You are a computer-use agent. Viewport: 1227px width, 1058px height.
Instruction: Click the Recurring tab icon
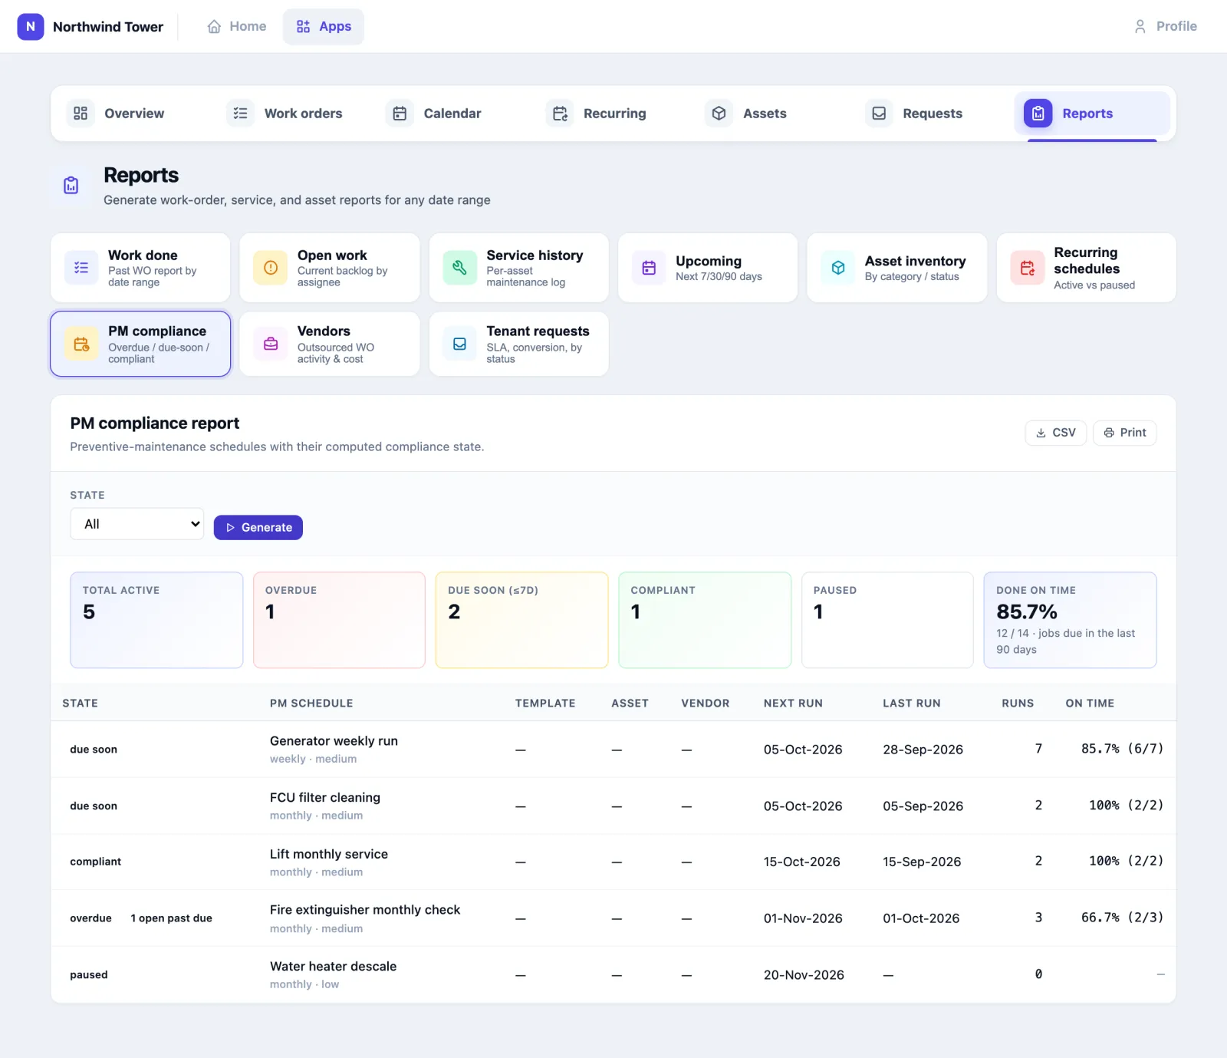[560, 114]
